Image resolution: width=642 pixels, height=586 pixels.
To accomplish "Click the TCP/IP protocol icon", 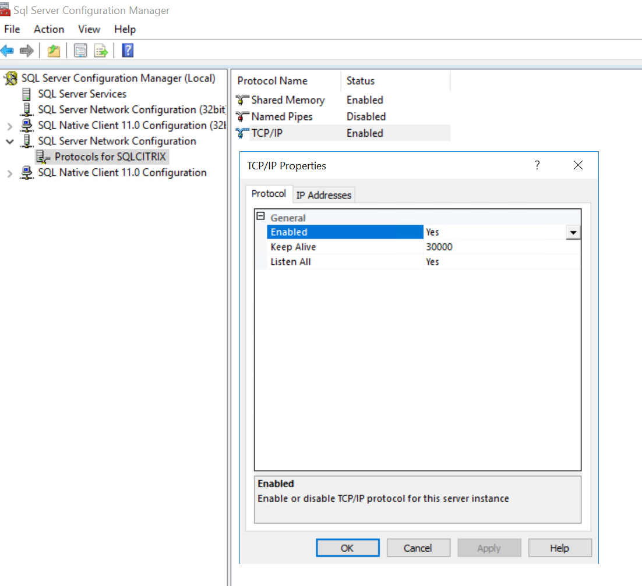I will click(242, 133).
